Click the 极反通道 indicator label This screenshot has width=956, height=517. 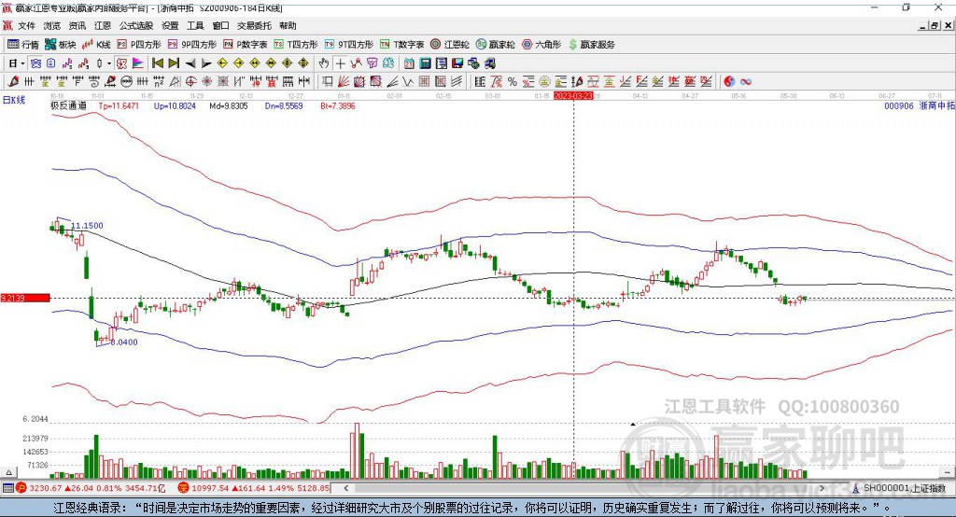pos(68,105)
